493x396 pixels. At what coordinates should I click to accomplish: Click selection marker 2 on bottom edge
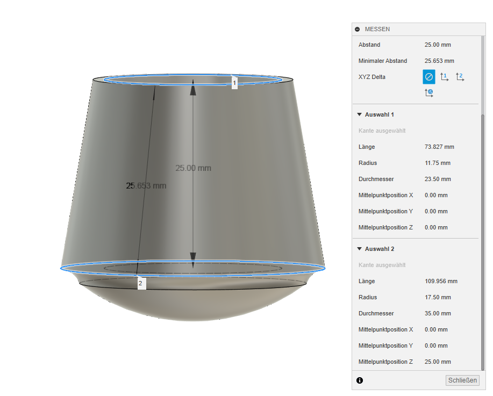coord(141,283)
